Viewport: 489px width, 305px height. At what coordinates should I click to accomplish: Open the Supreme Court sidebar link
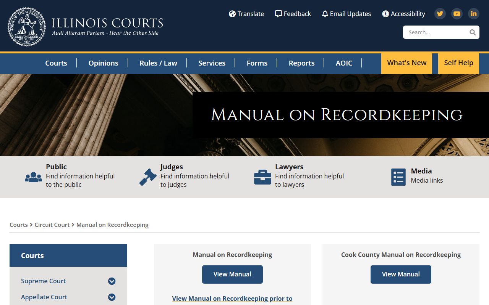pyautogui.click(x=43, y=281)
